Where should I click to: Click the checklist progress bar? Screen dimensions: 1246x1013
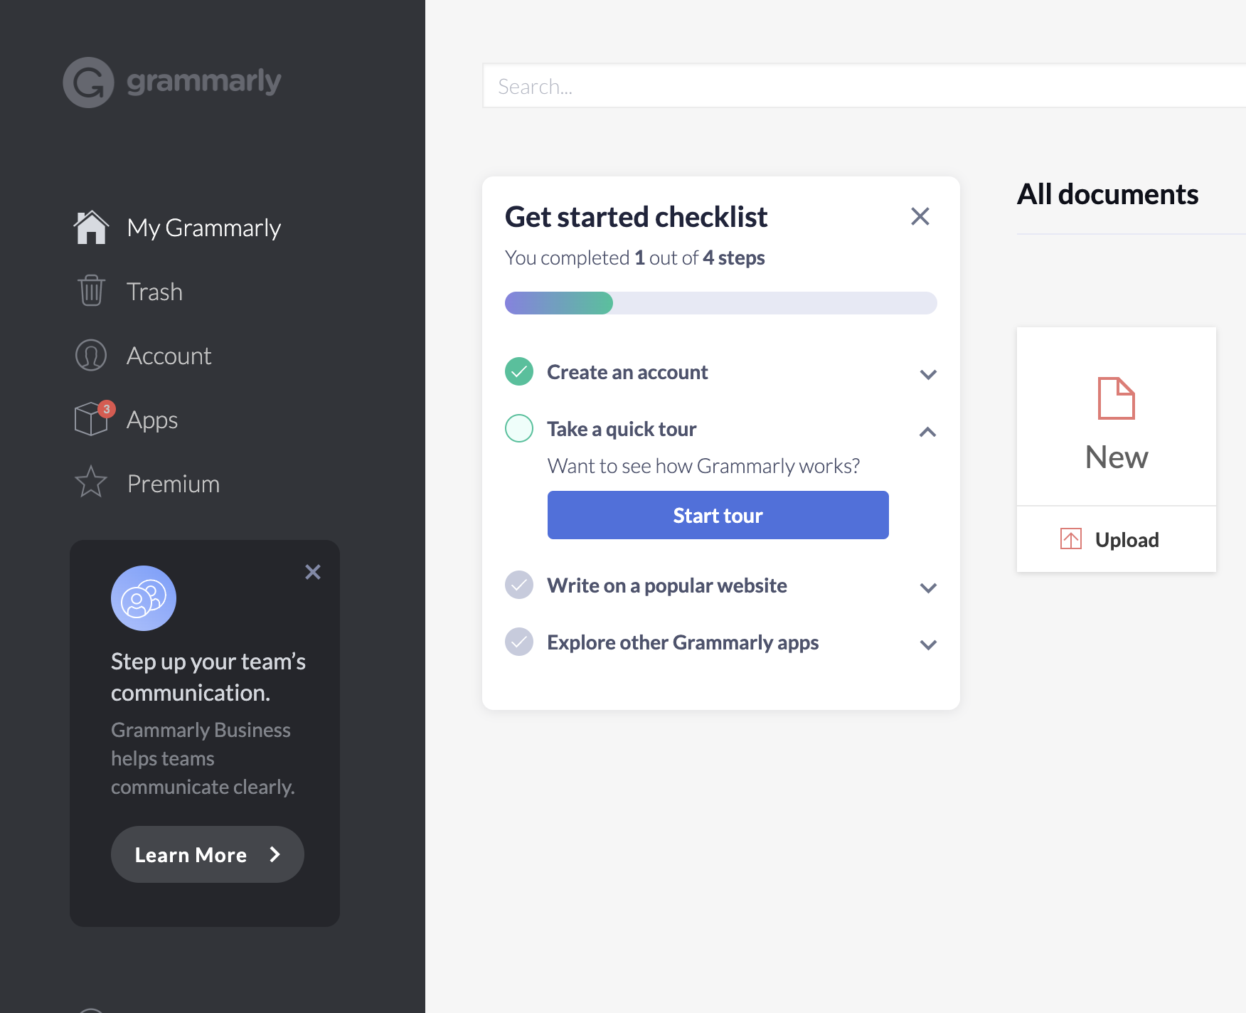pyautogui.click(x=720, y=303)
